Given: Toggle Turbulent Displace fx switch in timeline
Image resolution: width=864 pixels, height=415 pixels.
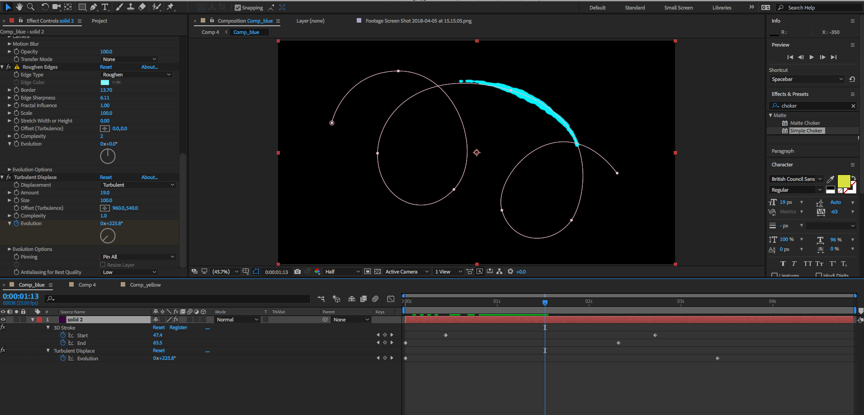Looking at the screenshot, I should point(3,350).
